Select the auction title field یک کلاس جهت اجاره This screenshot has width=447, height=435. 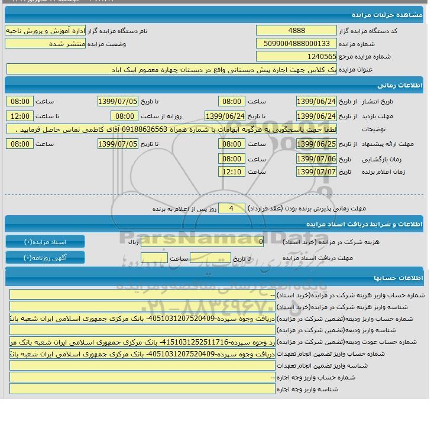point(171,70)
